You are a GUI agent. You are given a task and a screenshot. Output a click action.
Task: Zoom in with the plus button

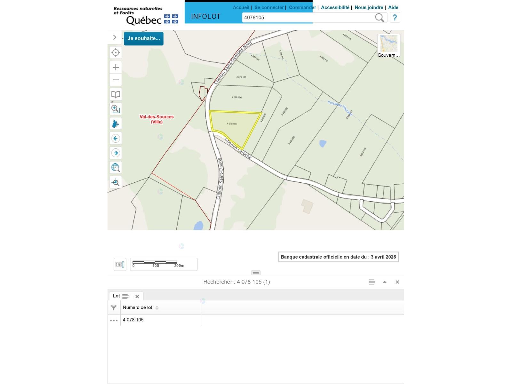116,67
